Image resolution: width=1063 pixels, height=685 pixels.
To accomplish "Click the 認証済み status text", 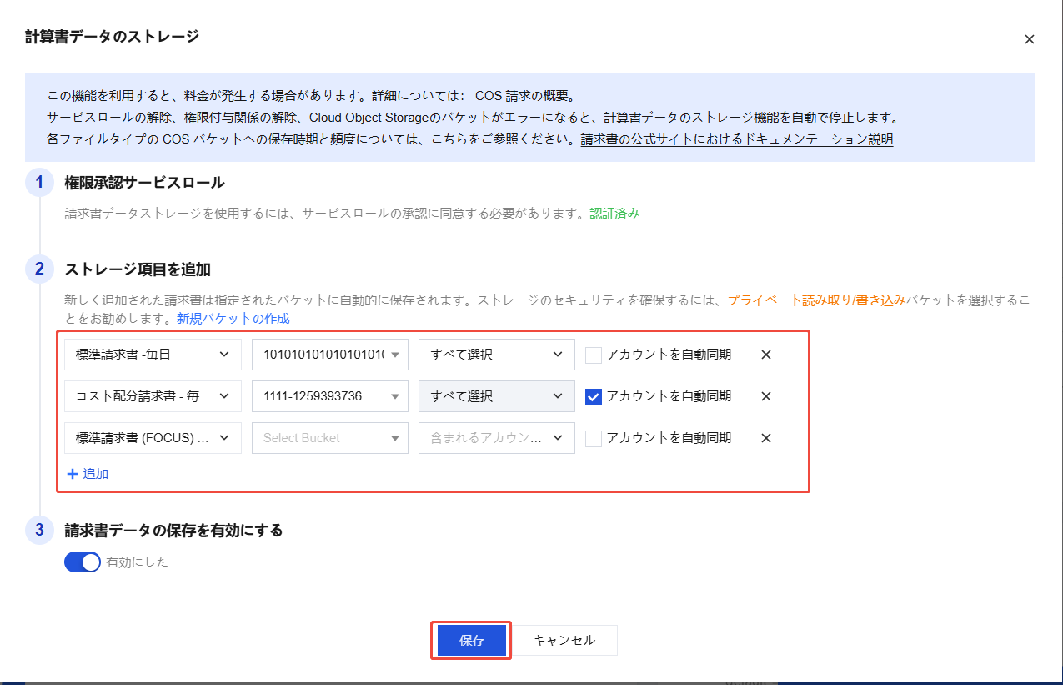I will [614, 214].
